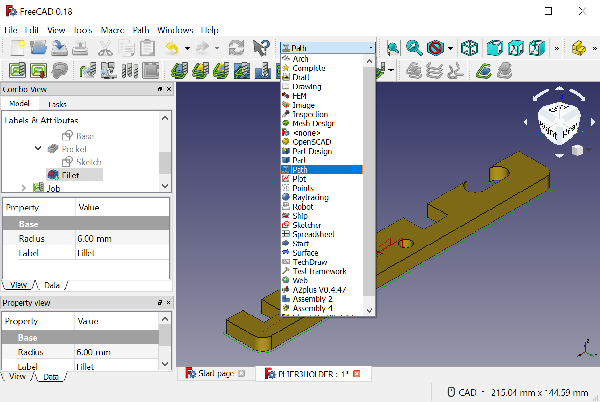Click the Path Shape operation icon
Screen dimensions: 600x402
(483, 70)
